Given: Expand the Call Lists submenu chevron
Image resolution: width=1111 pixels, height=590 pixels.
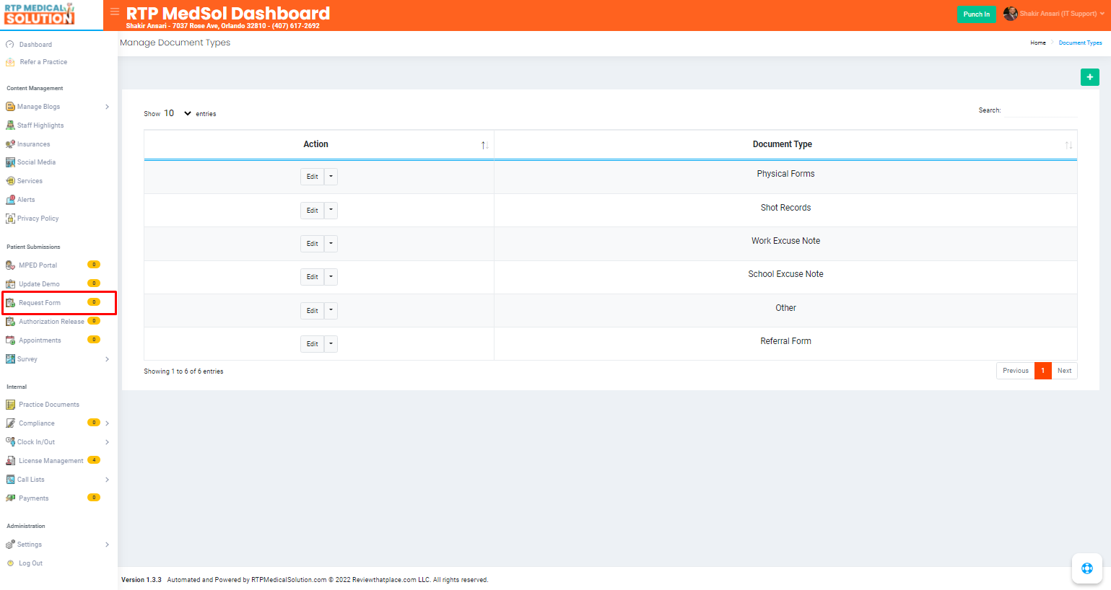Looking at the screenshot, I should coord(107,480).
